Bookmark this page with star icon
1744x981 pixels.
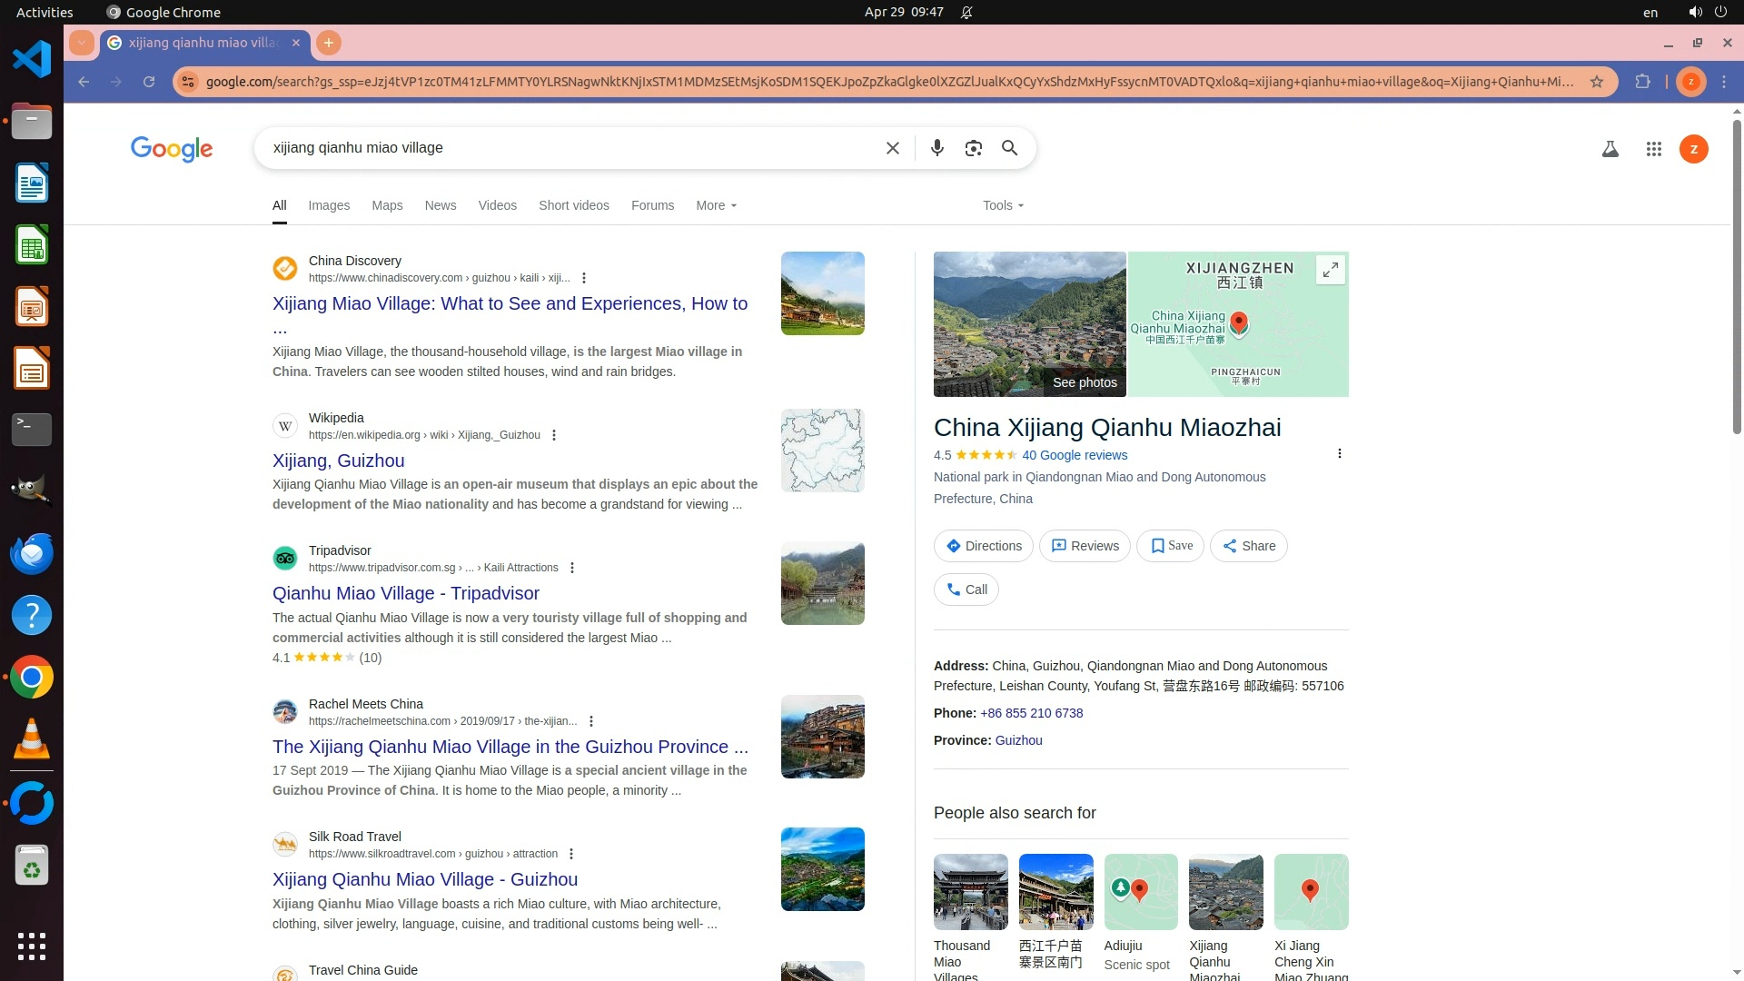click(1597, 82)
